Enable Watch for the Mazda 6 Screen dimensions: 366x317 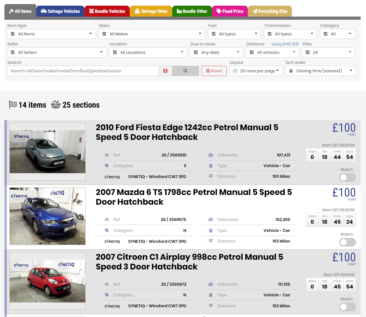coord(348,242)
